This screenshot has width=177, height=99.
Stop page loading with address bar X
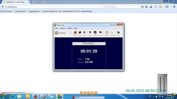coord(105,7)
